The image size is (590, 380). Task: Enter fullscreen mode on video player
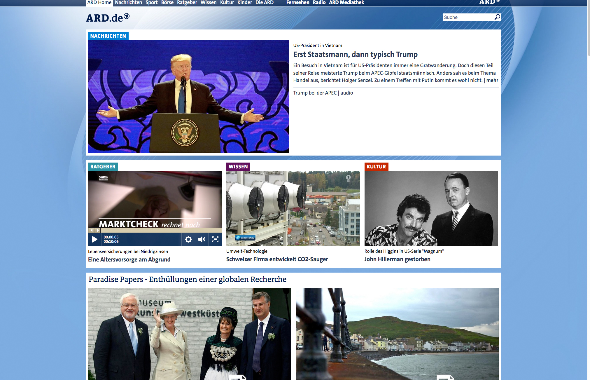(215, 239)
